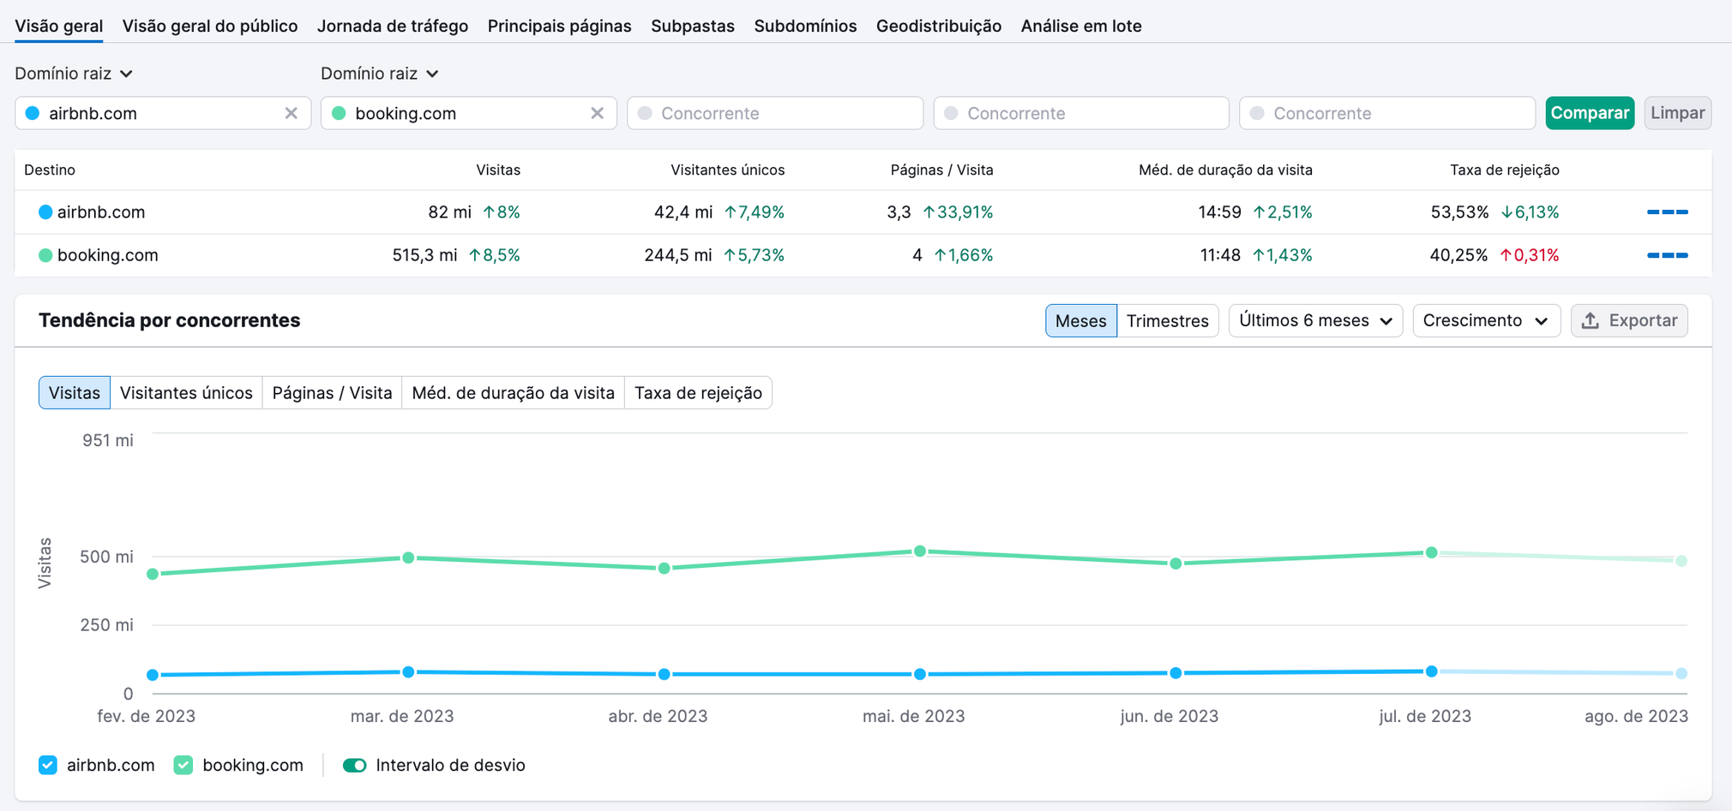Screen dimensions: 1732x811
Task: Expand the first Domínio raiz selector
Action: 74,73
